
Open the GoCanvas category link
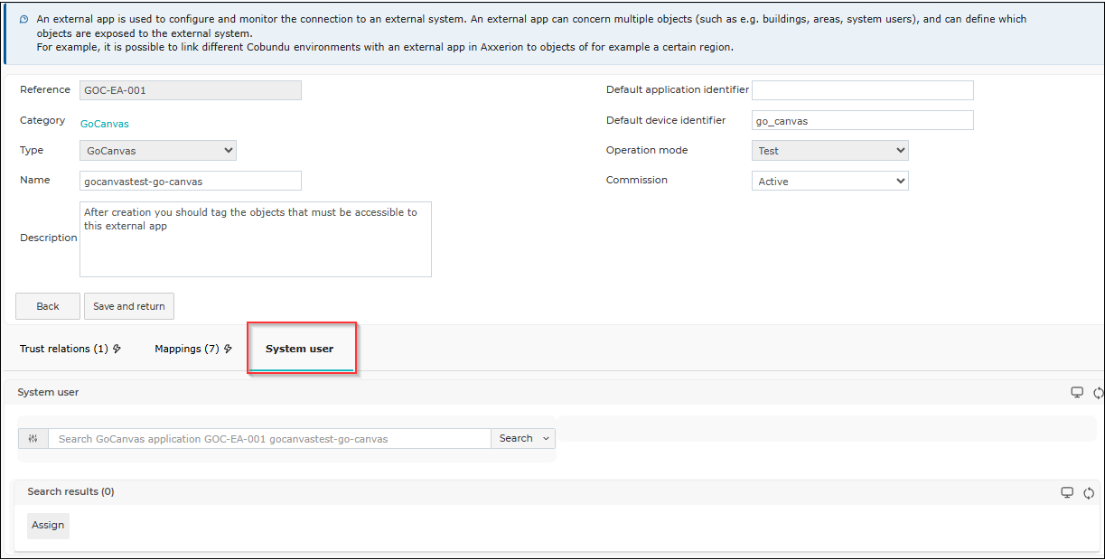[x=105, y=124]
